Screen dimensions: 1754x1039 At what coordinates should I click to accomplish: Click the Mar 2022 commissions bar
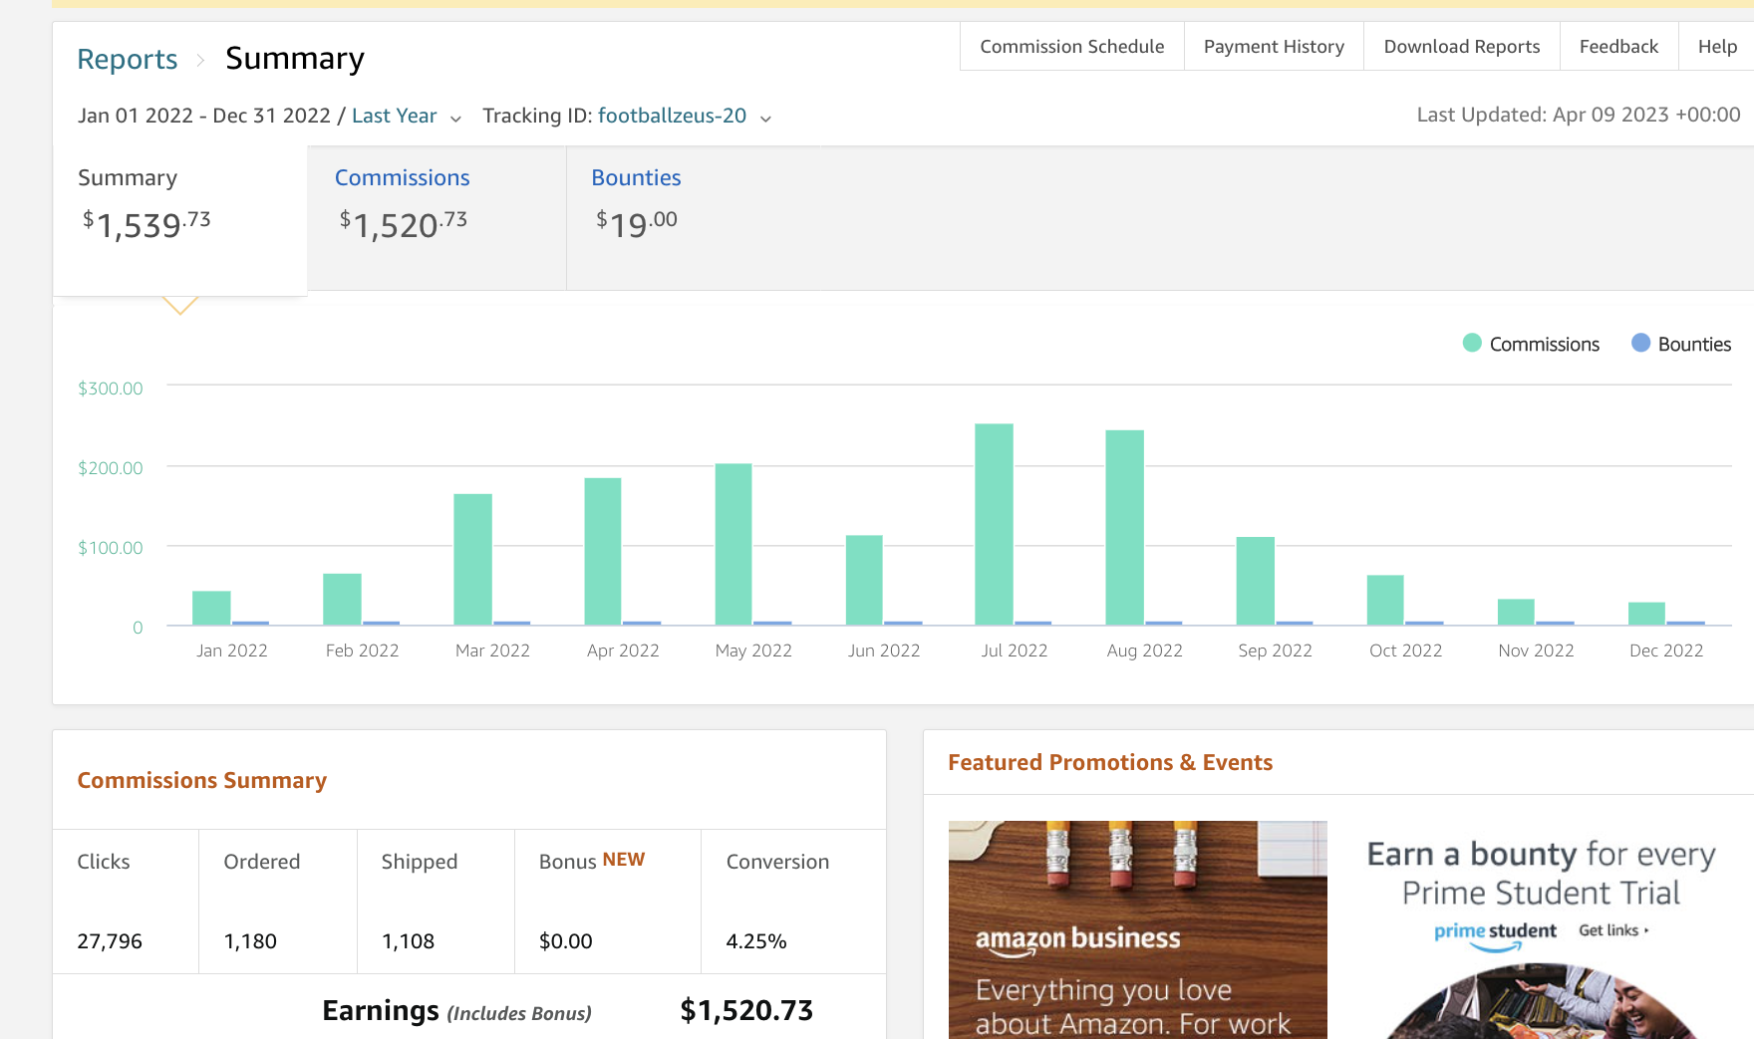tap(472, 560)
